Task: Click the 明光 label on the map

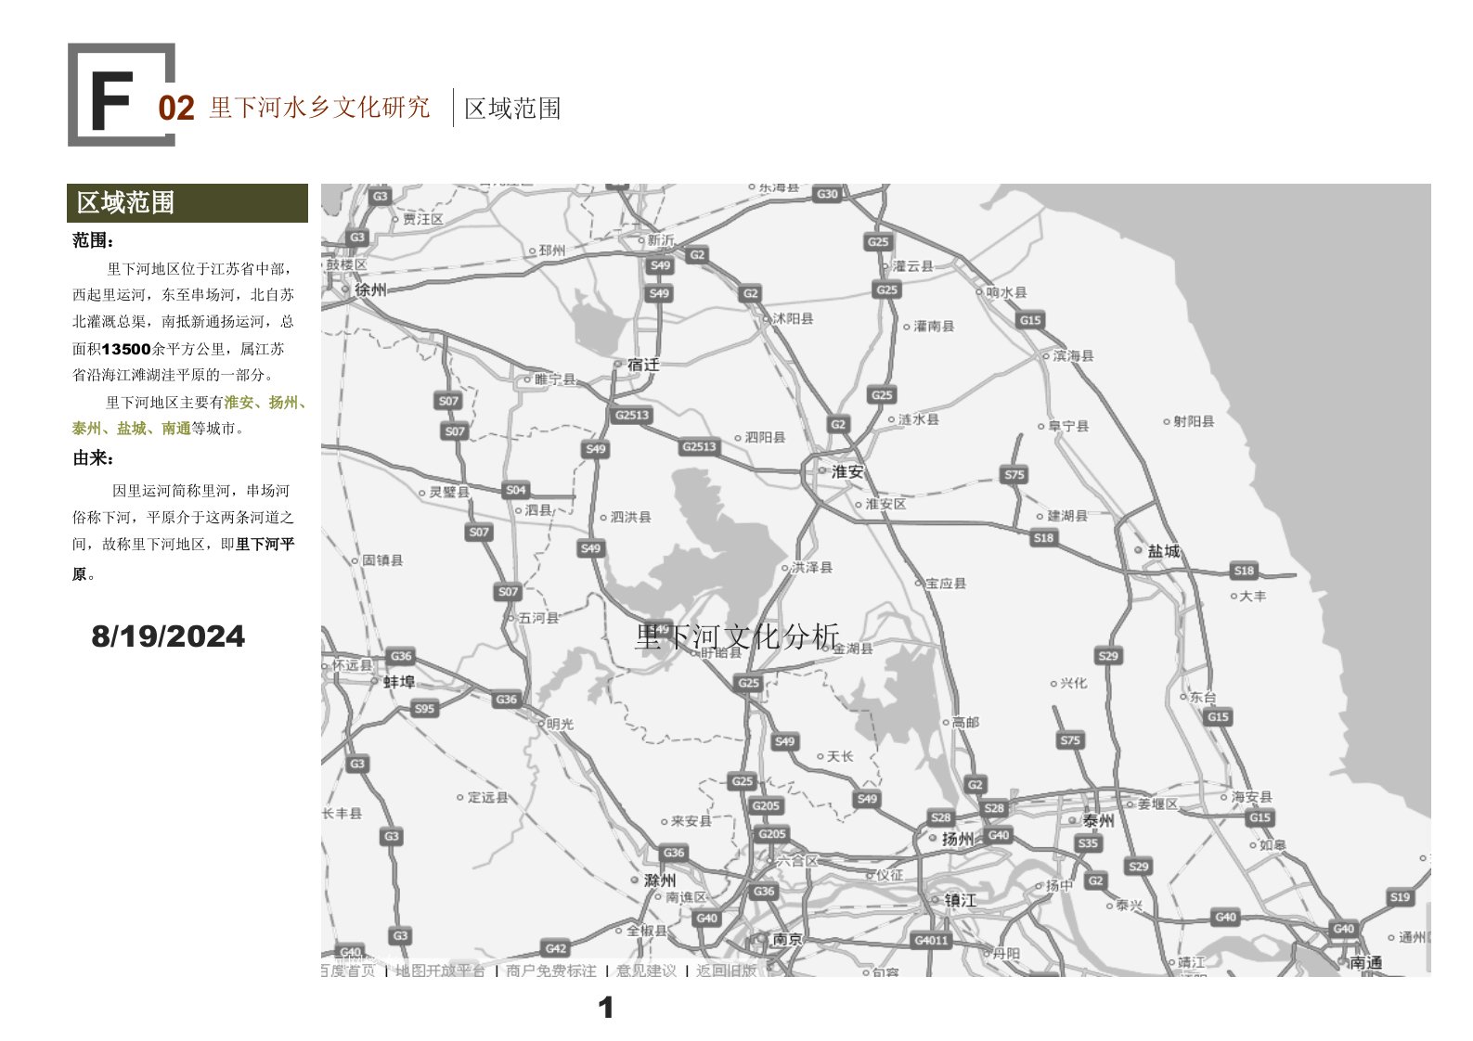Action: [x=560, y=724]
